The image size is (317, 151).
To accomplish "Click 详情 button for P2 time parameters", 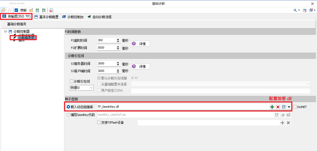I will [140, 44].
